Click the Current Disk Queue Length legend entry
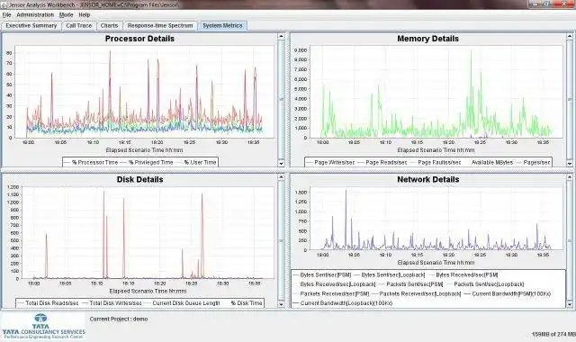 pos(182,303)
